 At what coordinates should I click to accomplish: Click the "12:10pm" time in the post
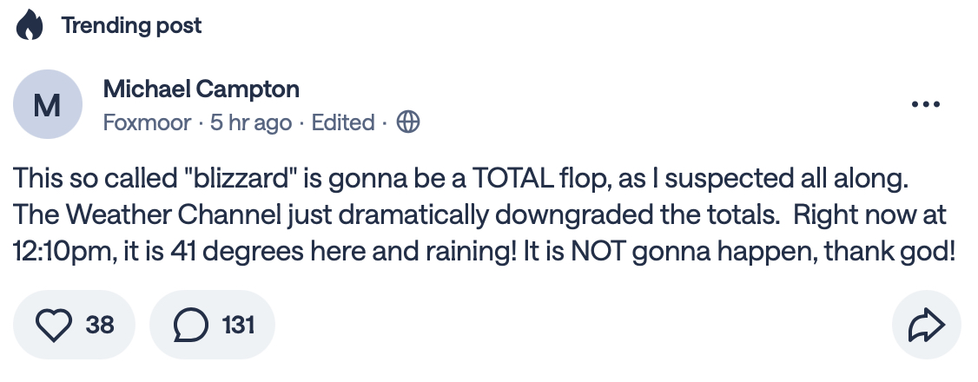click(56, 250)
